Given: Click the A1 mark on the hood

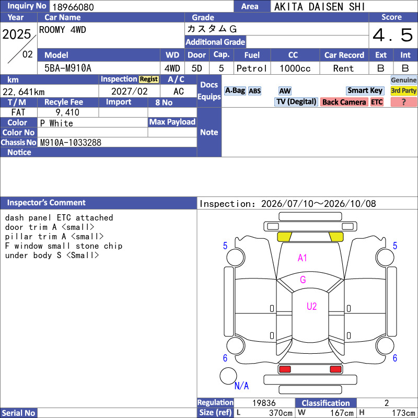Looking at the screenshot, I should 302,258.
